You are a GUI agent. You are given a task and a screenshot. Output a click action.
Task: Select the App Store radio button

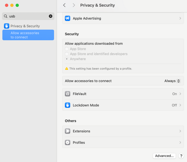(x=67, y=49)
